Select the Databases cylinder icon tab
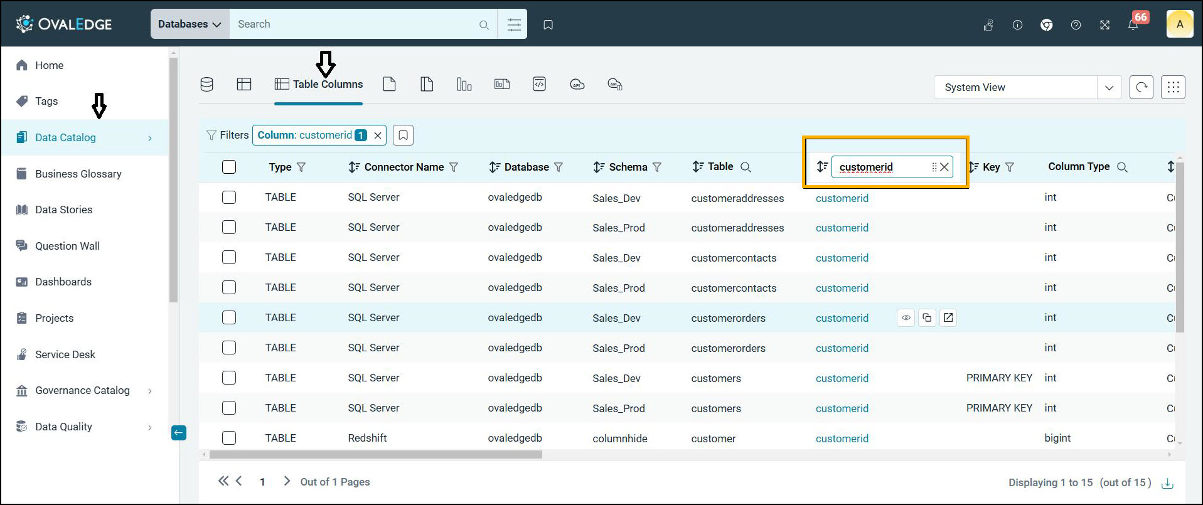 (206, 84)
